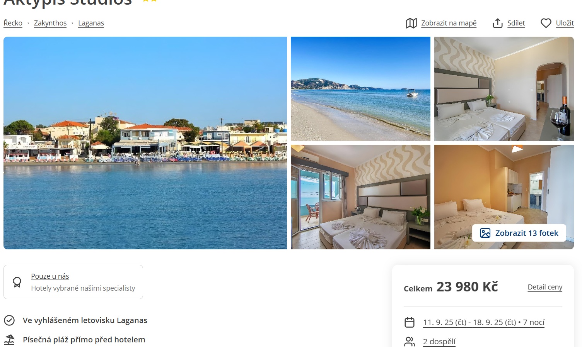This screenshot has height=347, width=582.
Task: Click the beach umbrella icon beside Písečná pláž
Action: click(x=9, y=340)
